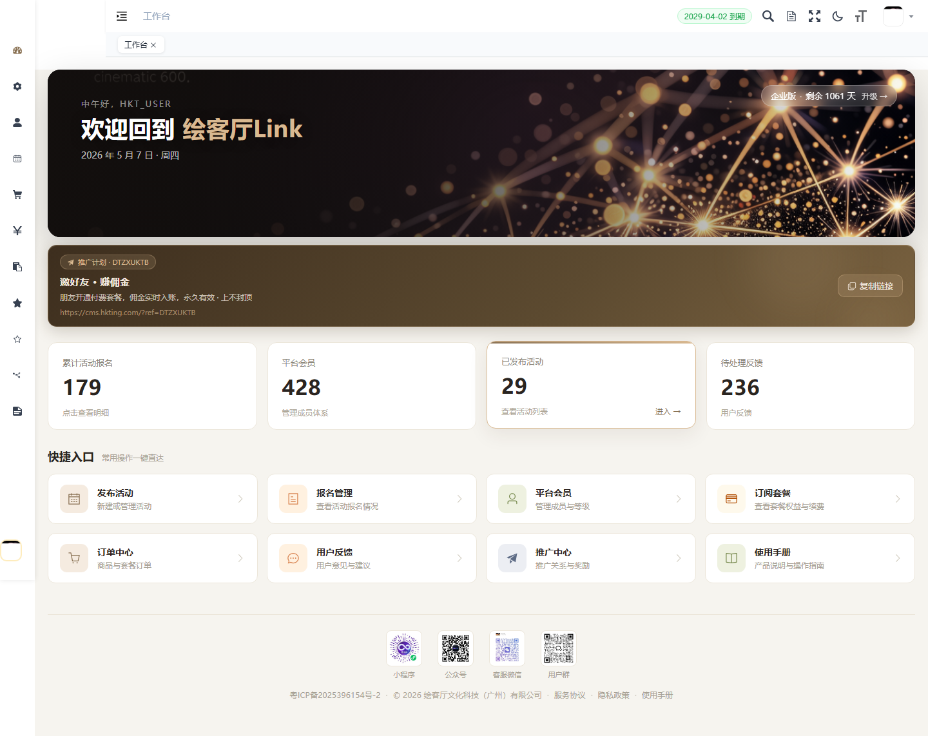Open the 订阅套餐 shortcut card icon

click(x=731, y=499)
